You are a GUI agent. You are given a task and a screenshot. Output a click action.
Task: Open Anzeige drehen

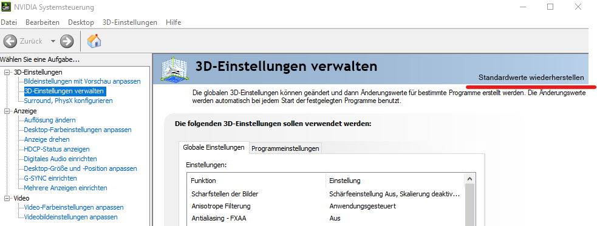pos(47,139)
